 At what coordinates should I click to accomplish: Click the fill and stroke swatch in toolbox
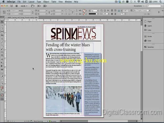click(2, 88)
